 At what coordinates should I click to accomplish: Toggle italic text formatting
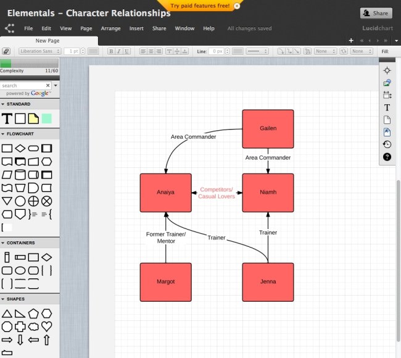pos(118,51)
